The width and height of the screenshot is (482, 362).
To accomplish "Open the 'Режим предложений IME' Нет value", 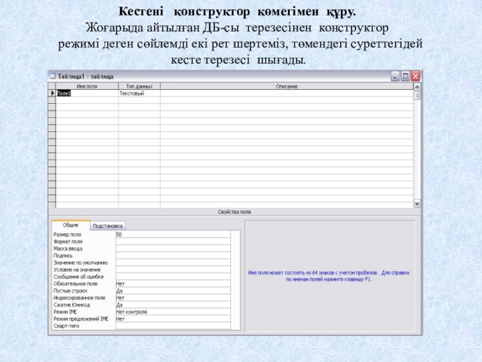I will point(173,319).
